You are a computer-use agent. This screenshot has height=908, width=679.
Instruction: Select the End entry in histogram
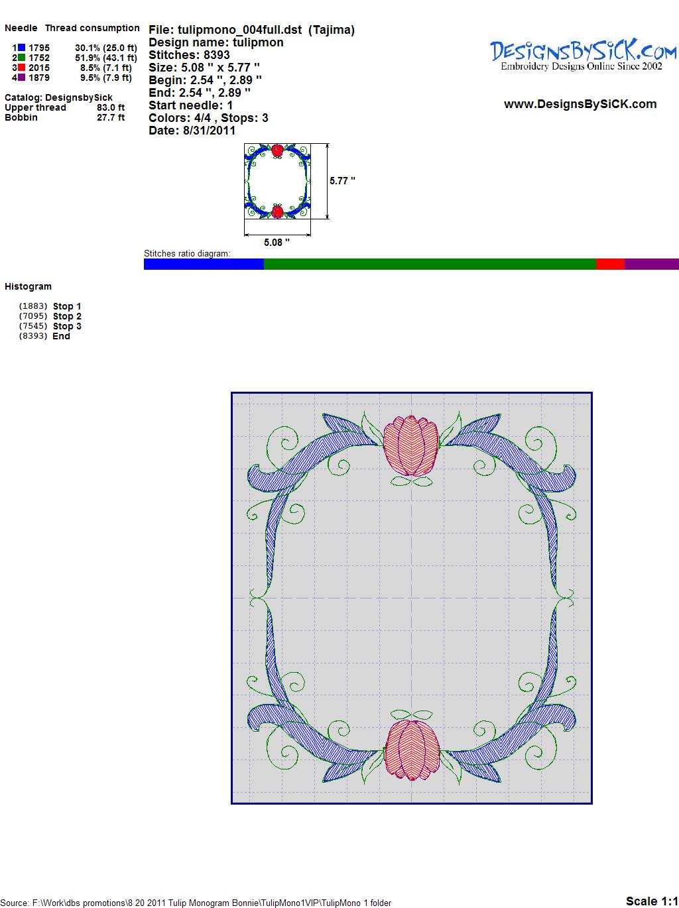(61, 336)
